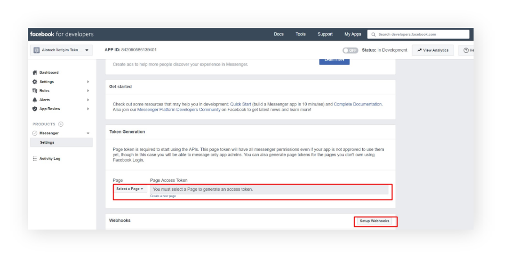The image size is (505, 261).
Task: Open the Dashboard home icon
Action: 35,72
